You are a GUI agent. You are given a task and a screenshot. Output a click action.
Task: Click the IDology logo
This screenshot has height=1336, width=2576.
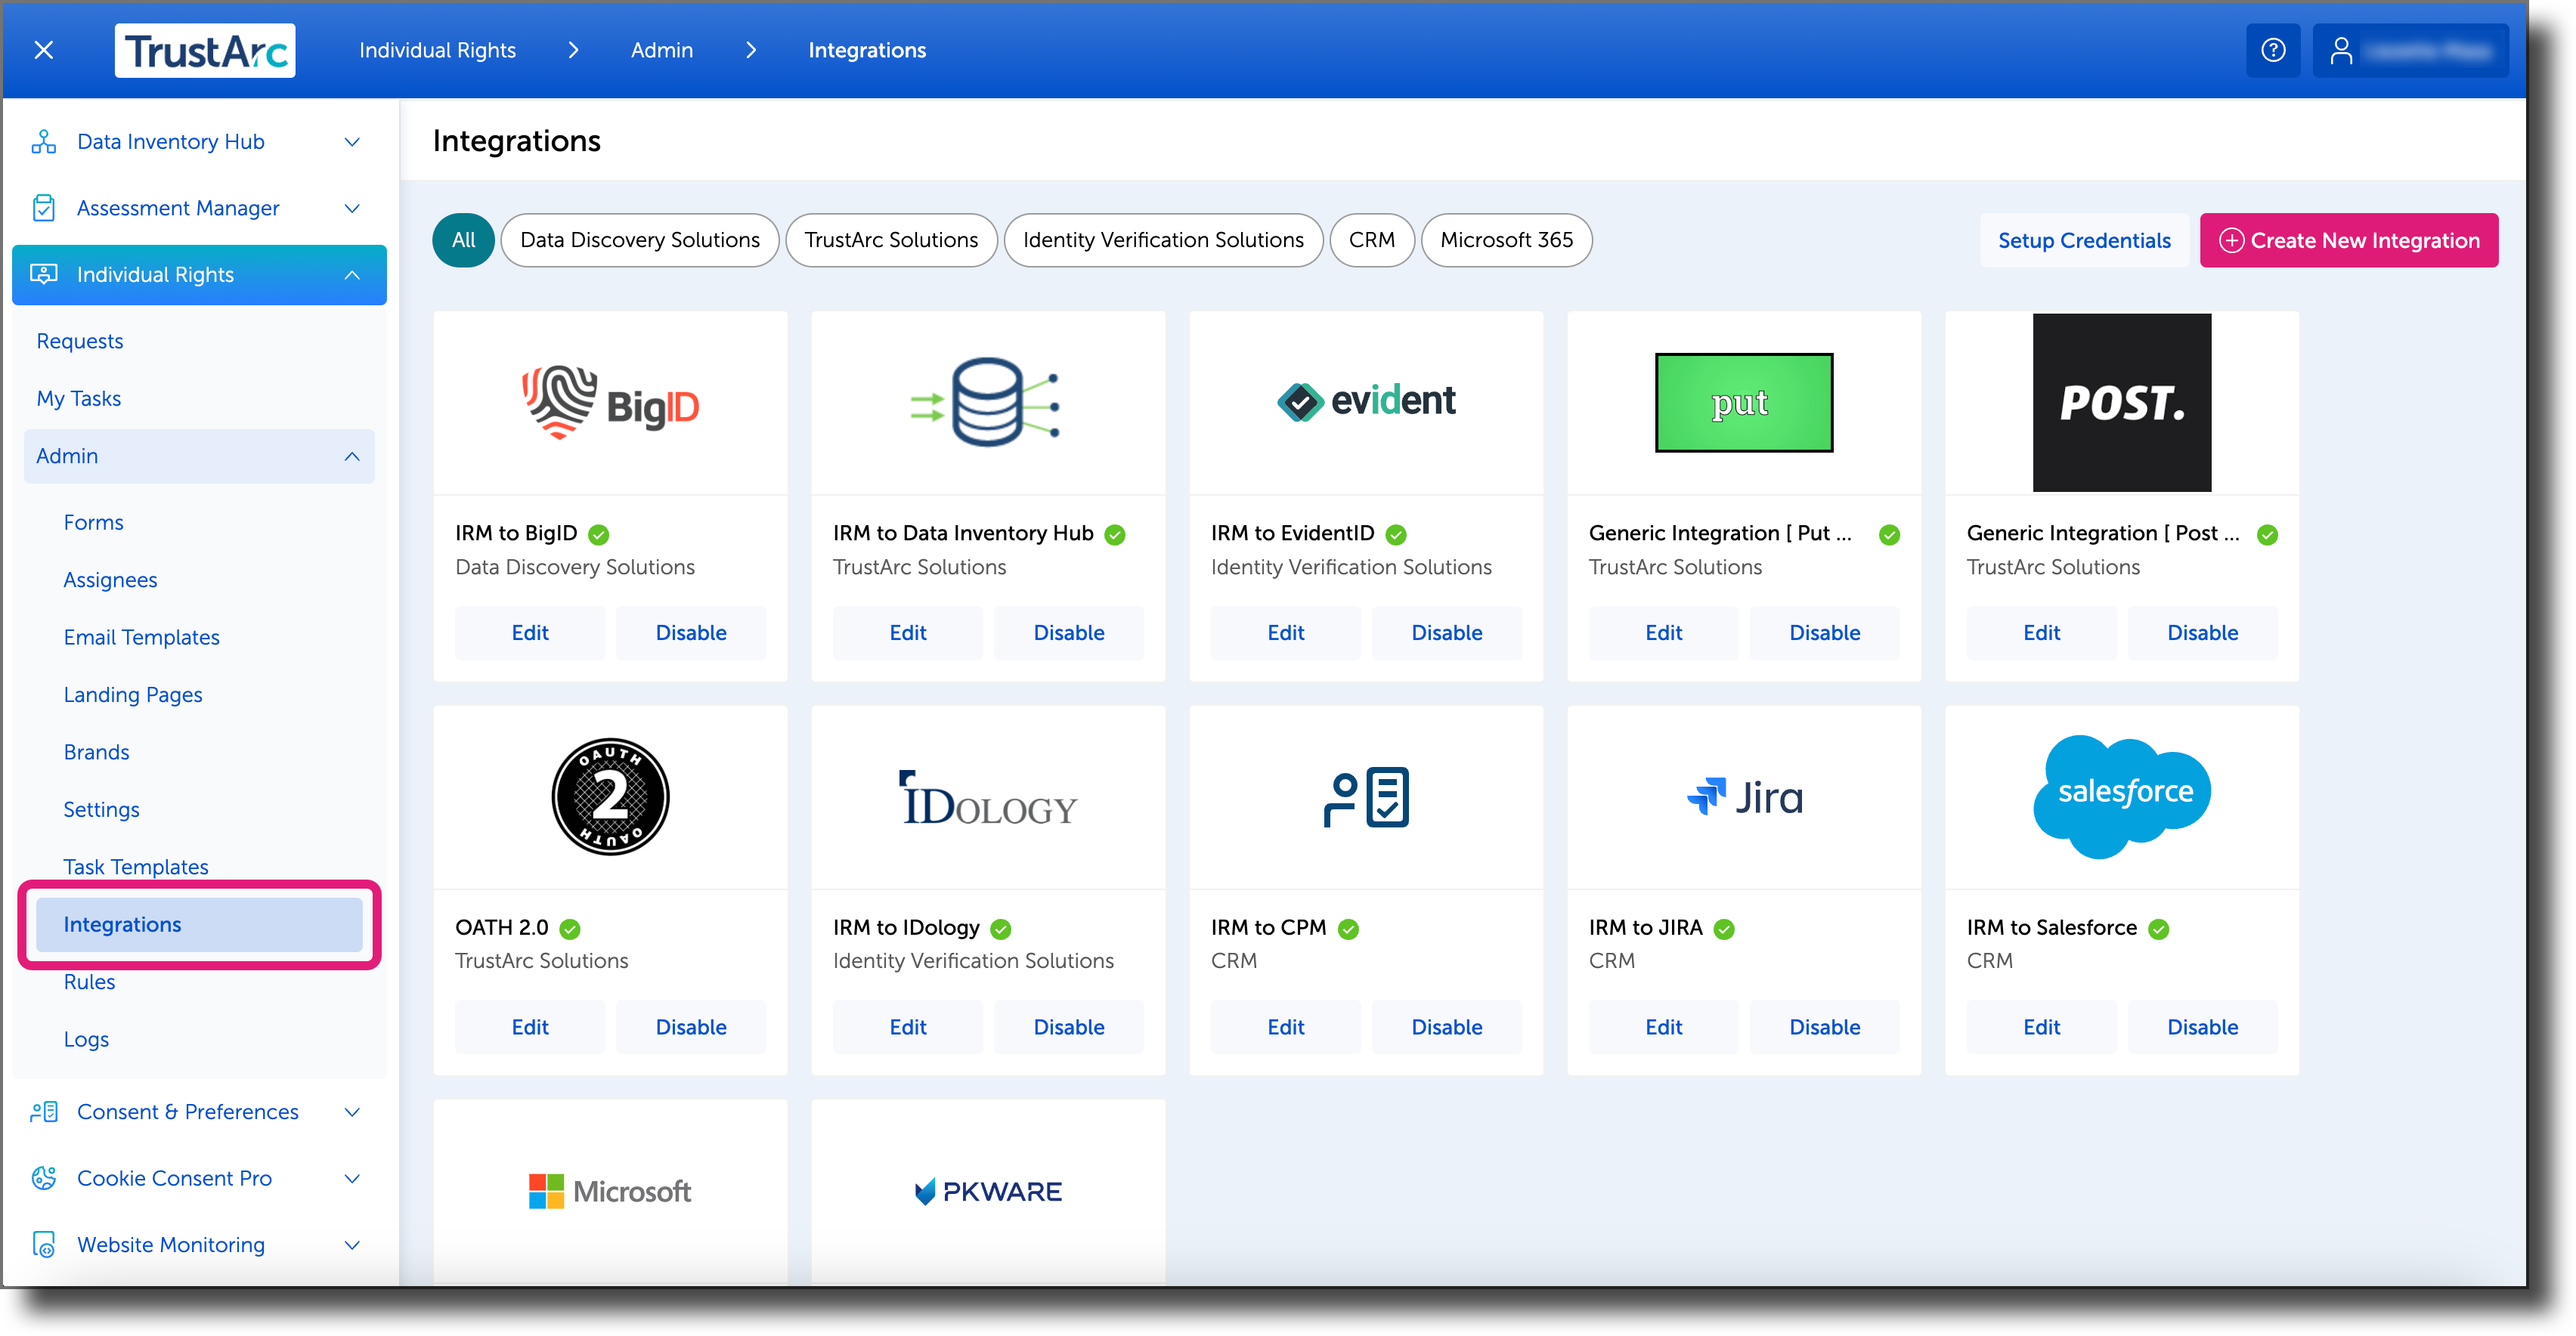(988, 798)
